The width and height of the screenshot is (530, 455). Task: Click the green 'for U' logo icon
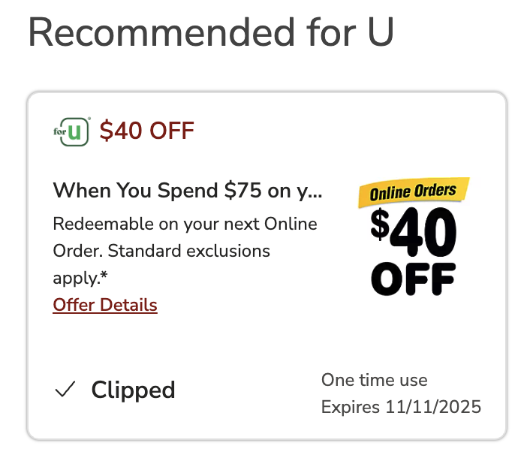point(72,131)
